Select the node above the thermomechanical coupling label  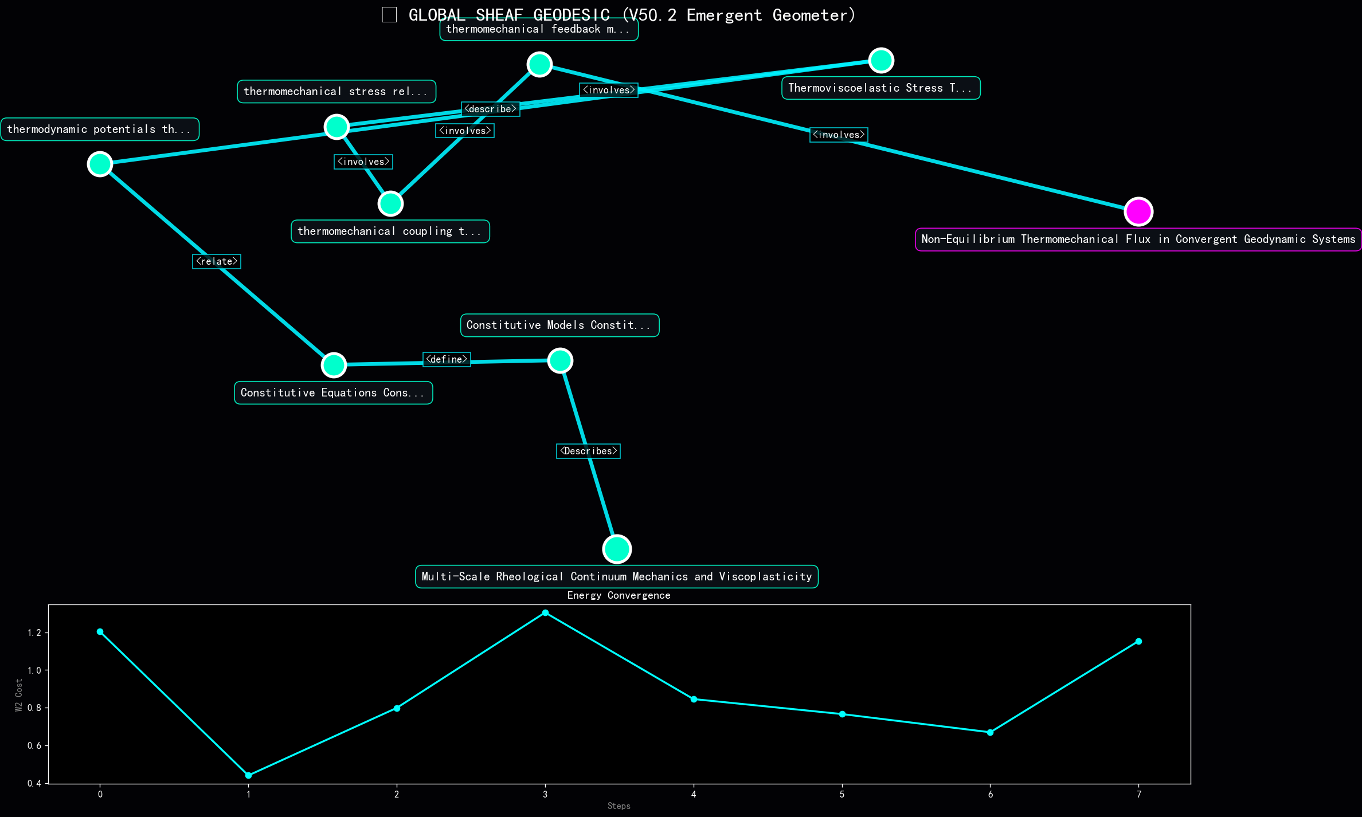pos(390,203)
